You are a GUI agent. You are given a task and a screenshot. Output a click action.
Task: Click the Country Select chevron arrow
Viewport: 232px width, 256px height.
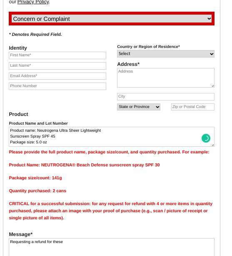[x=212, y=54]
